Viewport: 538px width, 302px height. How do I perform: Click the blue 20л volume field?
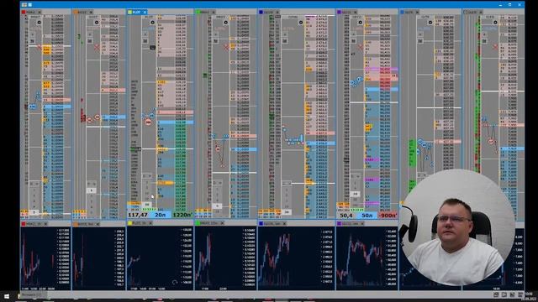(160, 215)
